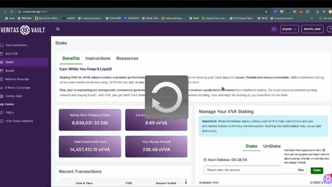Open the wallet address 0x..EA31 button

click(312, 29)
